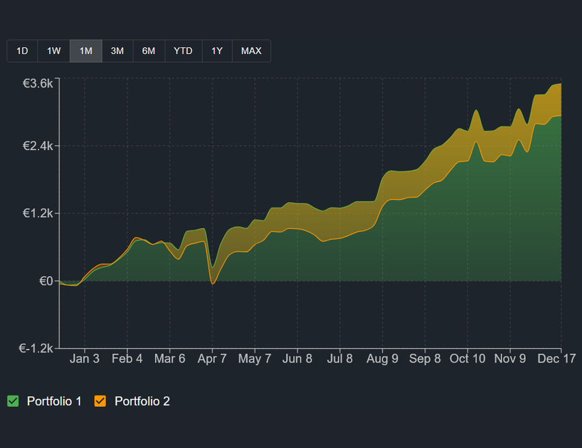582x448 pixels.
Task: View 3M portfolio performance
Action: (117, 51)
